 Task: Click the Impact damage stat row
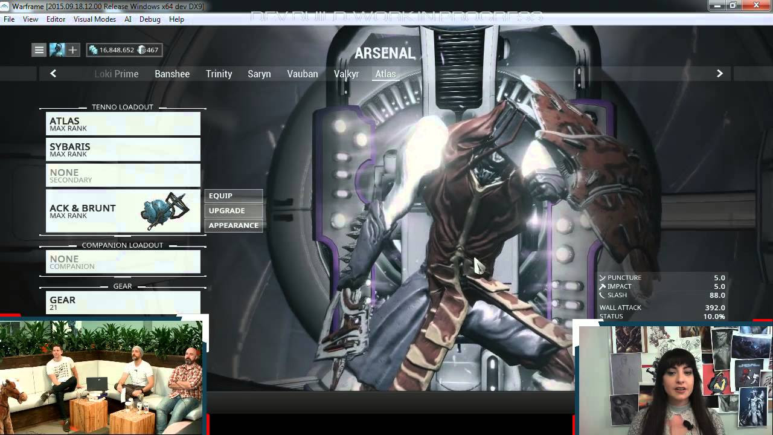tap(662, 286)
